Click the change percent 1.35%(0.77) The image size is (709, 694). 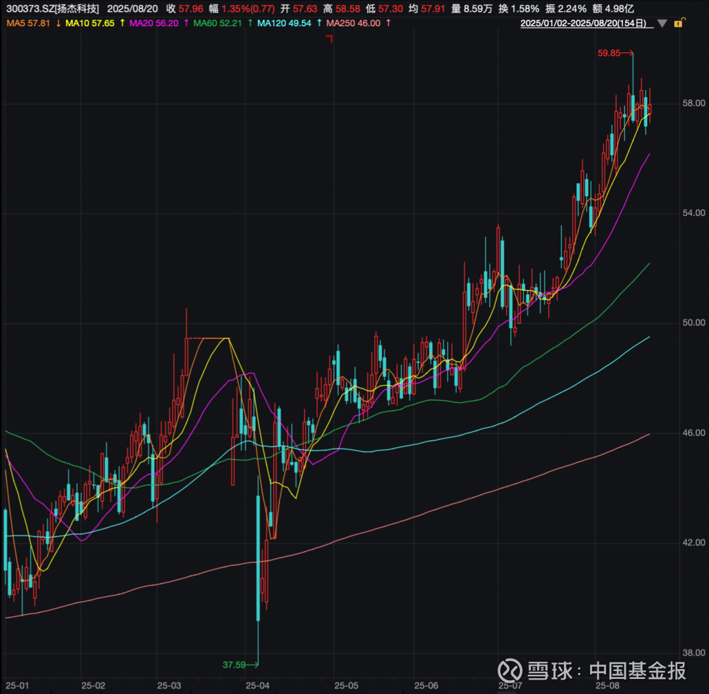pos(247,9)
